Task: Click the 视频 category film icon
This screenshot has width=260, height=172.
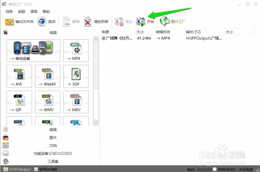Action: point(6,32)
